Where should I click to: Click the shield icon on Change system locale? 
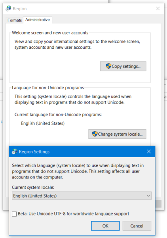click(95, 134)
